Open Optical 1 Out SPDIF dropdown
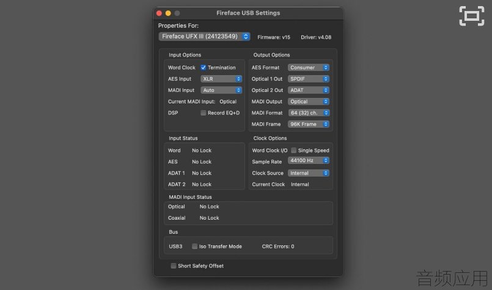This screenshot has height=290, width=492. pos(309,79)
